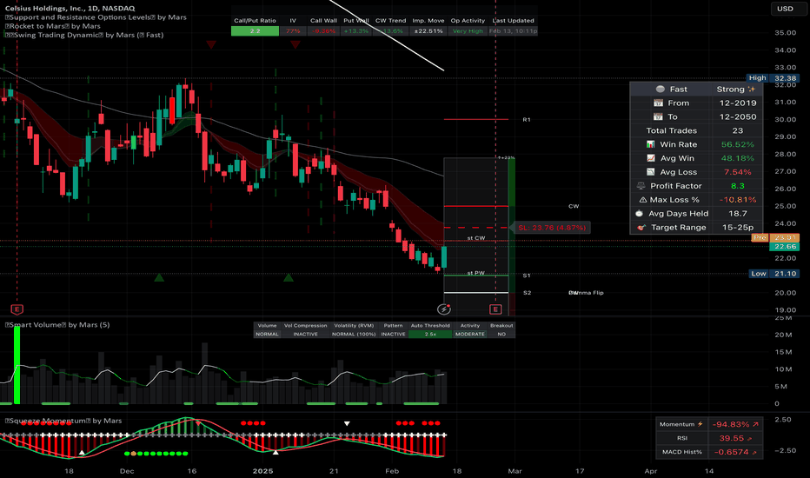Click the Gamma Flip level label
810x478 pixels.
[586, 293]
